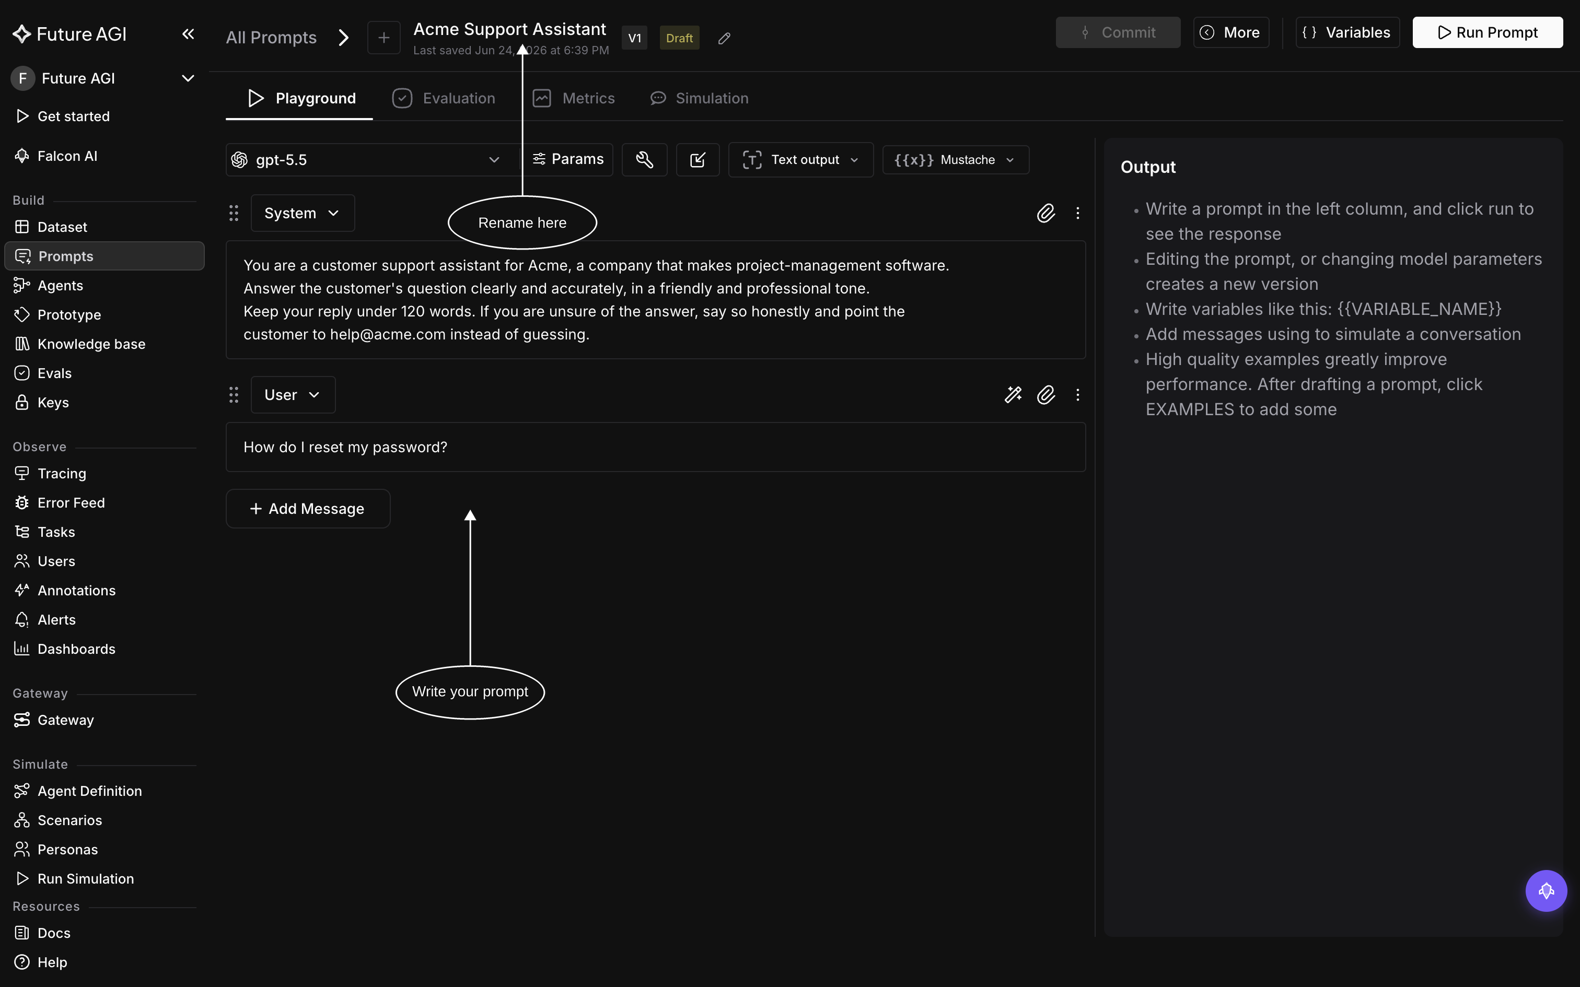Image resolution: width=1580 pixels, height=987 pixels.
Task: Open Scenarios in sidebar
Action: click(104, 820)
